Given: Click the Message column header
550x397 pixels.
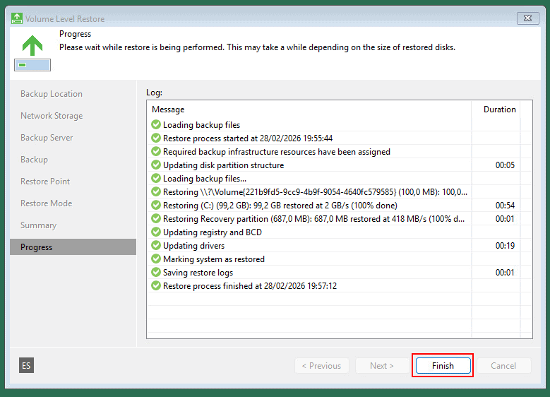Looking at the screenshot, I should point(168,109).
